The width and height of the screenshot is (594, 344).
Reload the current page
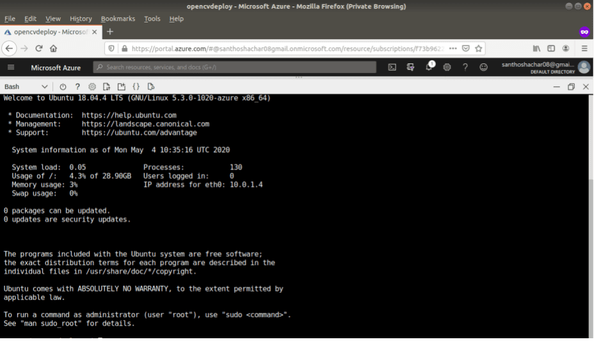coord(38,49)
